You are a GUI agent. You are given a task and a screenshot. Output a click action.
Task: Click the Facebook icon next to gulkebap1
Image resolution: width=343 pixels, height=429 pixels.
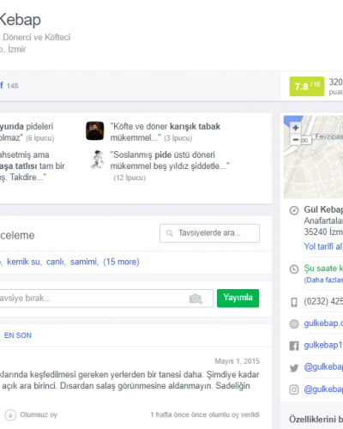(x=294, y=346)
